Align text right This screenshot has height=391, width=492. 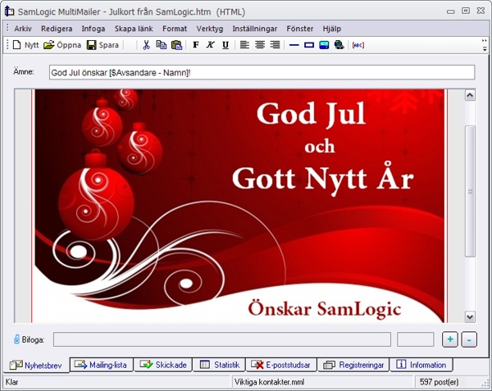point(275,45)
